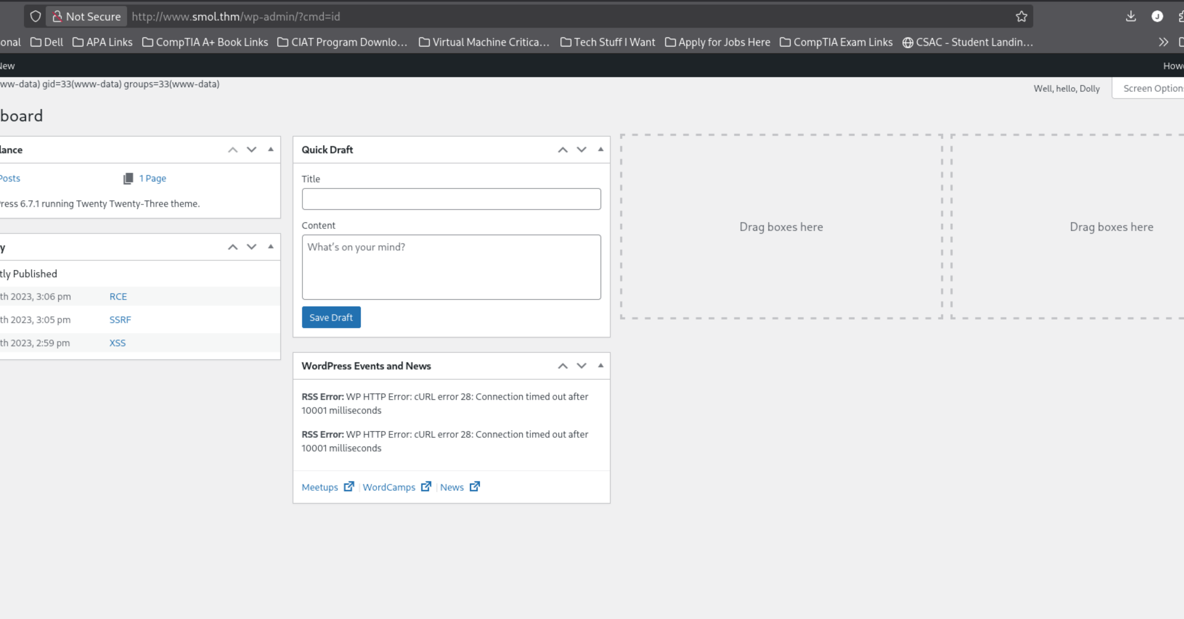
Task: Move Quick Draft widget up
Action: click(562, 150)
